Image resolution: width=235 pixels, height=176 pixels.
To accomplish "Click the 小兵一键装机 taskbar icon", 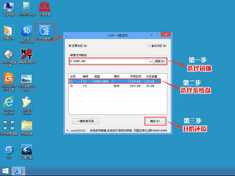I will (x=18, y=171).
